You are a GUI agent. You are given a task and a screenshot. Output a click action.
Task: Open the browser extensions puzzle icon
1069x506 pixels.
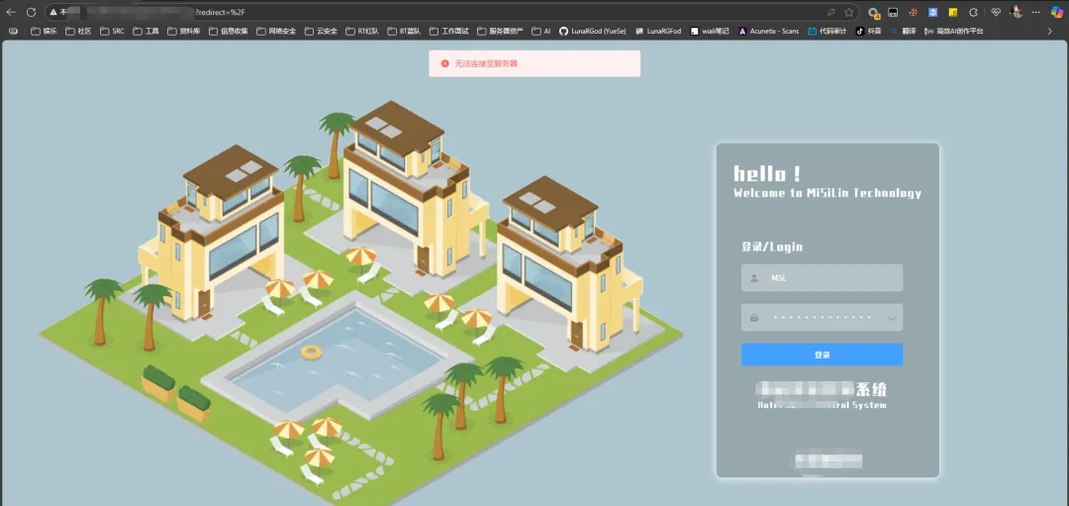[x=973, y=12]
